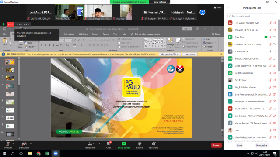Image resolution: width=280 pixels, height=157 pixels.
Task: Show next video thumbnails with blue arrow
Action: (x=202, y=13)
